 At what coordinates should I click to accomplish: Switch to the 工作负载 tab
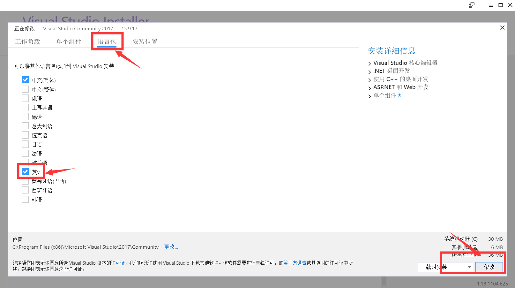28,42
